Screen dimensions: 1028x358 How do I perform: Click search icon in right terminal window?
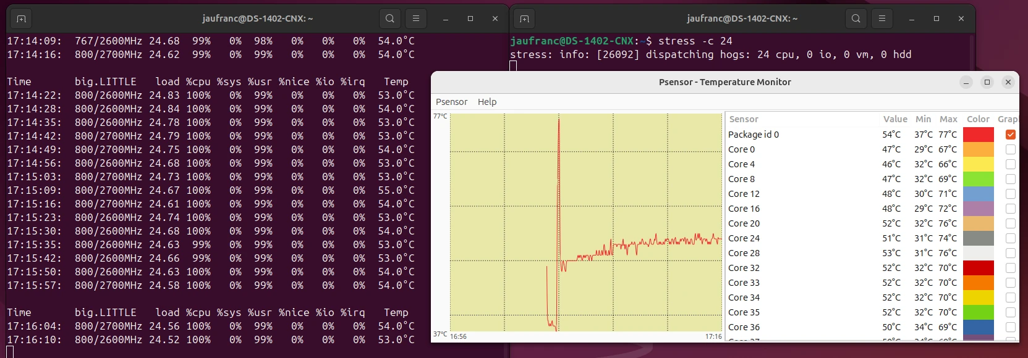(x=856, y=19)
